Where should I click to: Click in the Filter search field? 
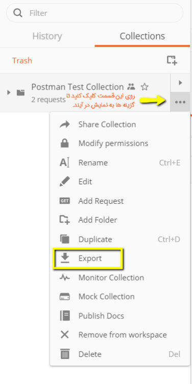(94, 13)
